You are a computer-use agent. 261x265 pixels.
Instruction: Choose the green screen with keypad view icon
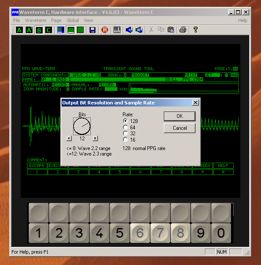pos(71,30)
